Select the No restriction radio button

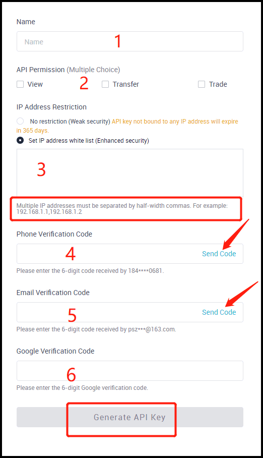pos(20,121)
